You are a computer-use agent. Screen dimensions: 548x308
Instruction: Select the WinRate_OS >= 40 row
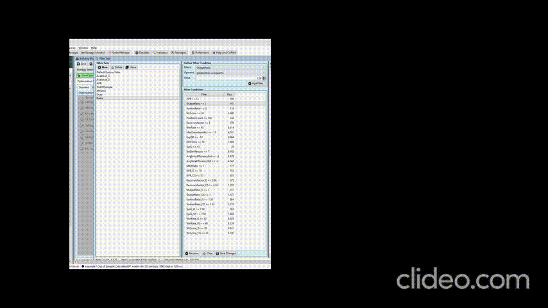(x=225, y=223)
